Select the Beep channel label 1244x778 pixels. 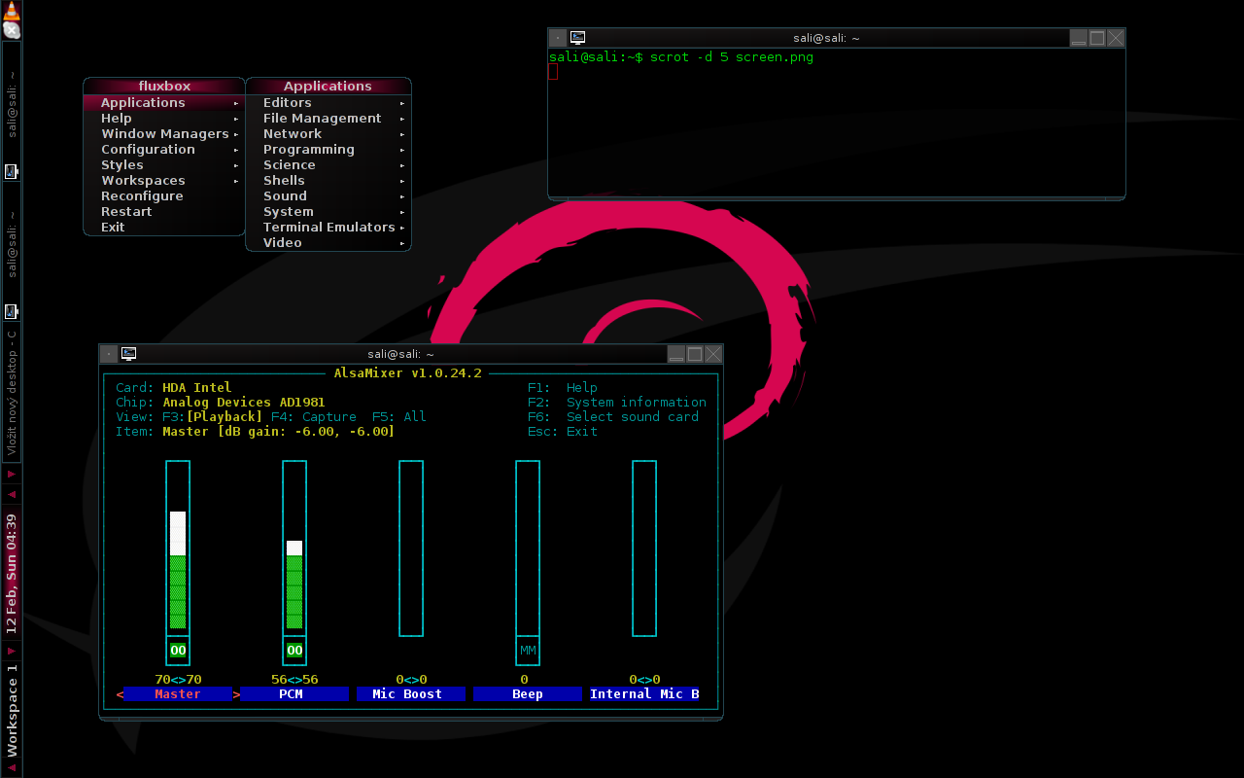point(528,693)
